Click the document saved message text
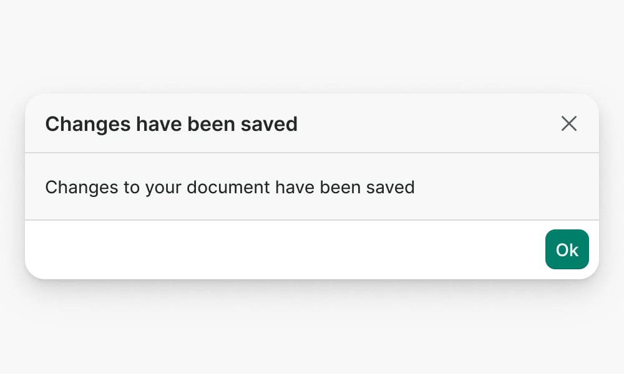The image size is (624, 374). (230, 187)
